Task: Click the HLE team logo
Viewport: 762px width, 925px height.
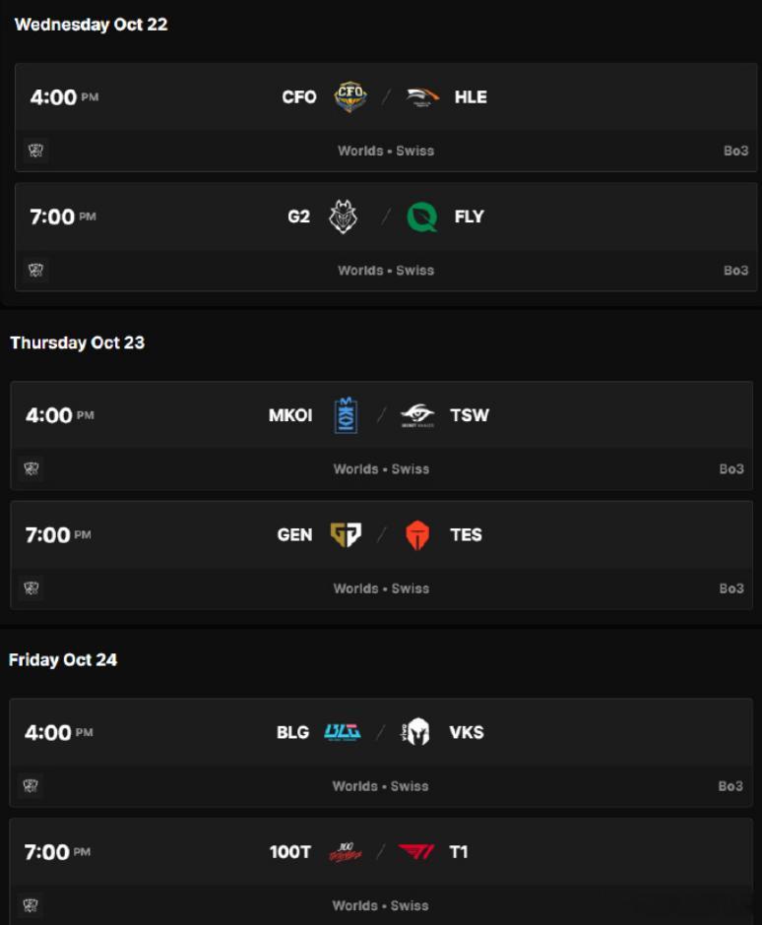Action: pos(422,97)
